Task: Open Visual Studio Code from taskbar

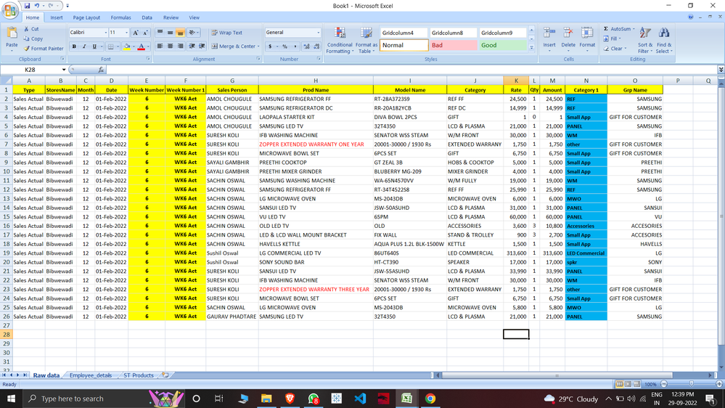Action: (x=360, y=399)
